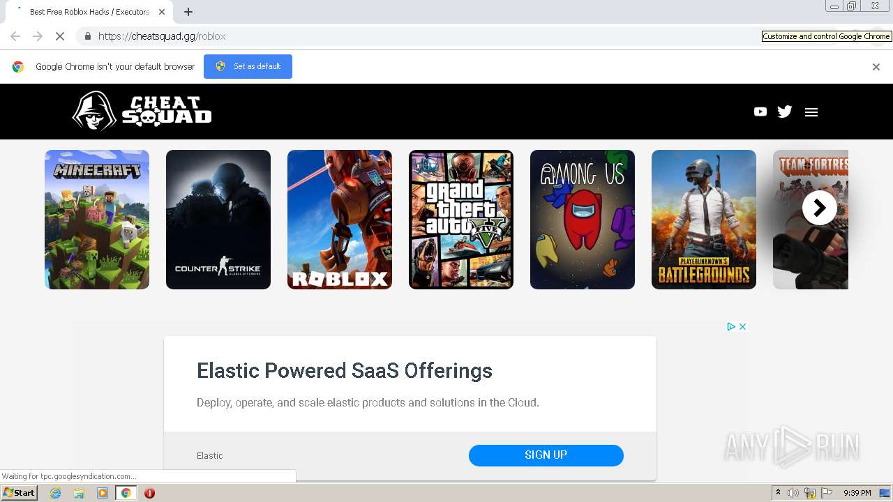Open Action Center flag tray icon
The width and height of the screenshot is (893, 502).
827,493
